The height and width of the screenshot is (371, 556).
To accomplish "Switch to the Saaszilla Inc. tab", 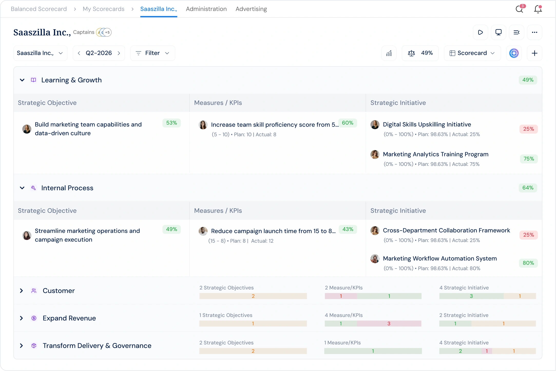I will click(159, 9).
